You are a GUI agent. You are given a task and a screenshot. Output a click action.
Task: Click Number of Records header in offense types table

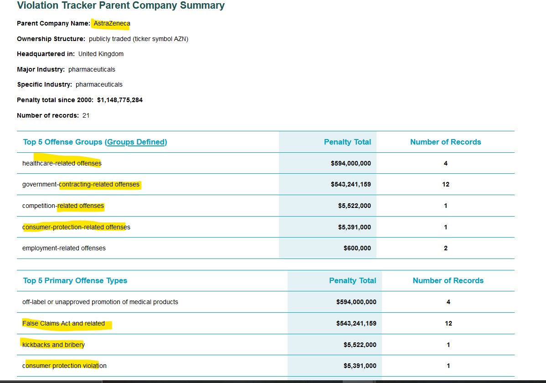pyautogui.click(x=448, y=281)
